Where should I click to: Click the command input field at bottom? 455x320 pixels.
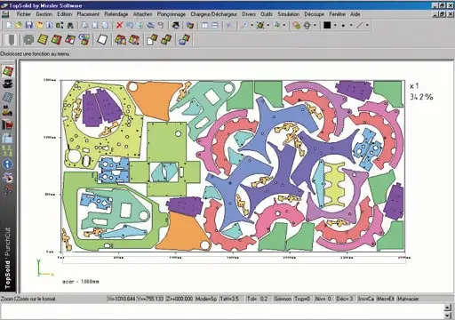click(x=222, y=311)
